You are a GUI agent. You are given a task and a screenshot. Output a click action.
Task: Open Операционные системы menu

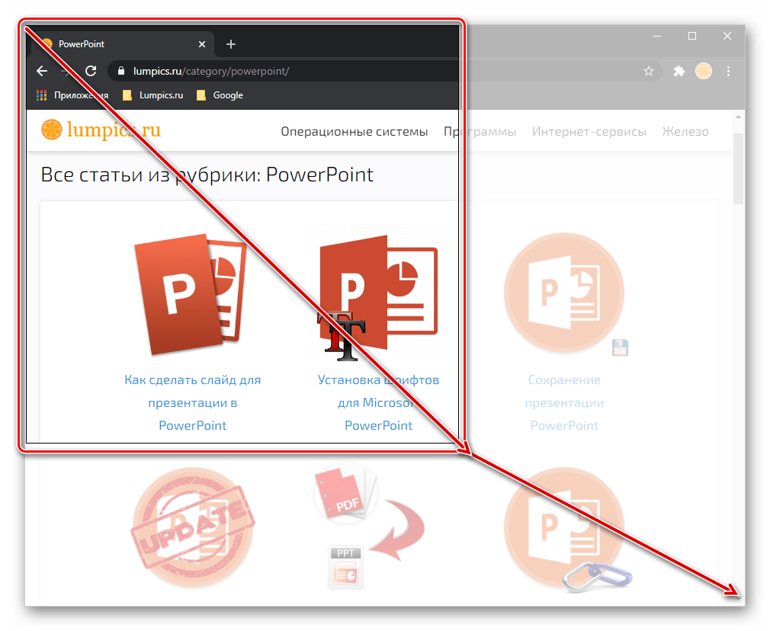354,132
